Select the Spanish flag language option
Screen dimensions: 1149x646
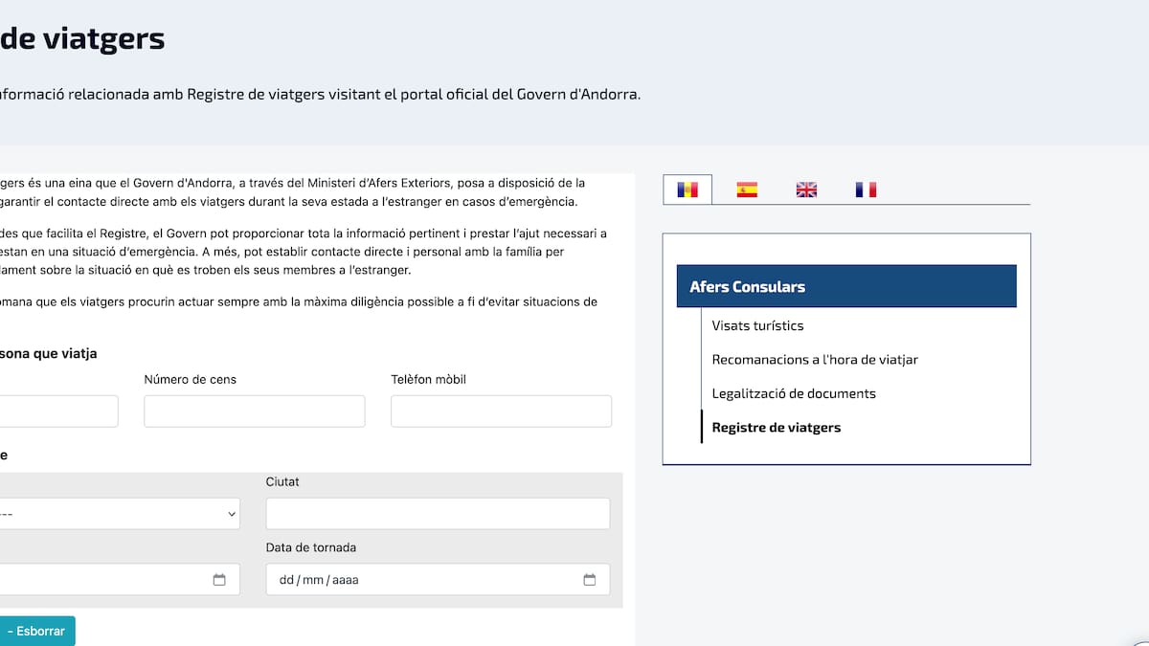[747, 189]
